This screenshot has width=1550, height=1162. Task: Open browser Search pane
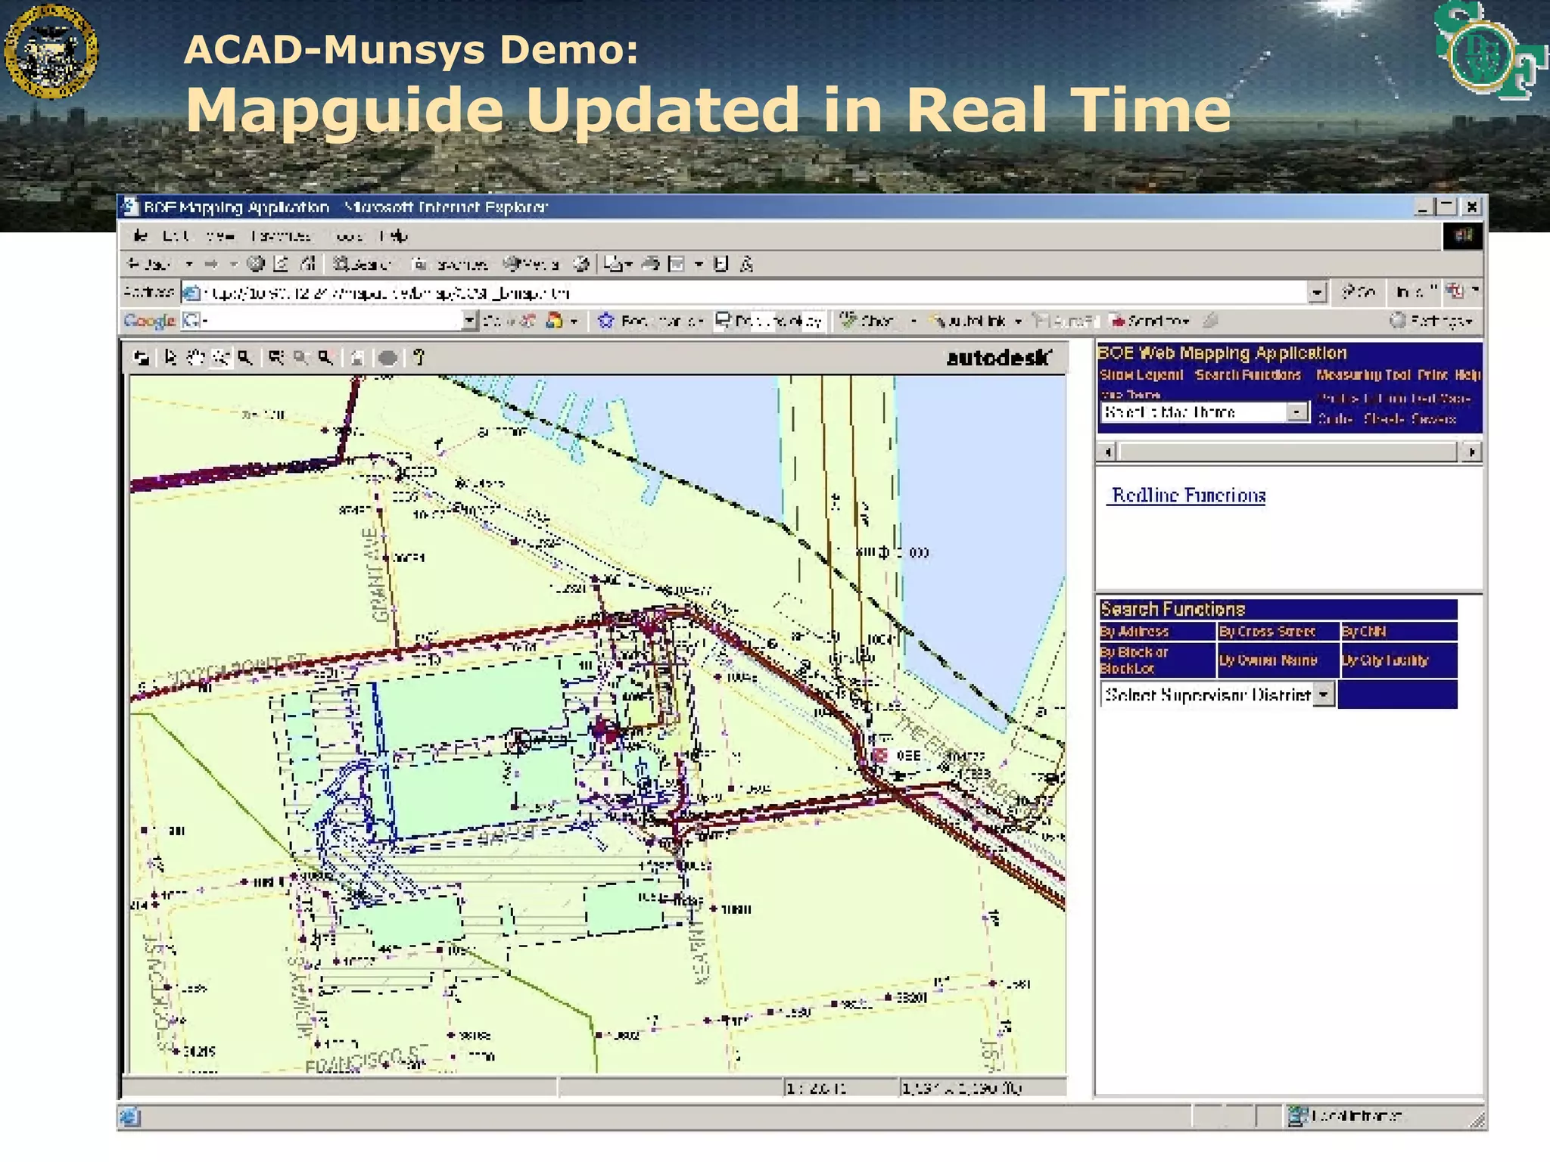click(362, 264)
